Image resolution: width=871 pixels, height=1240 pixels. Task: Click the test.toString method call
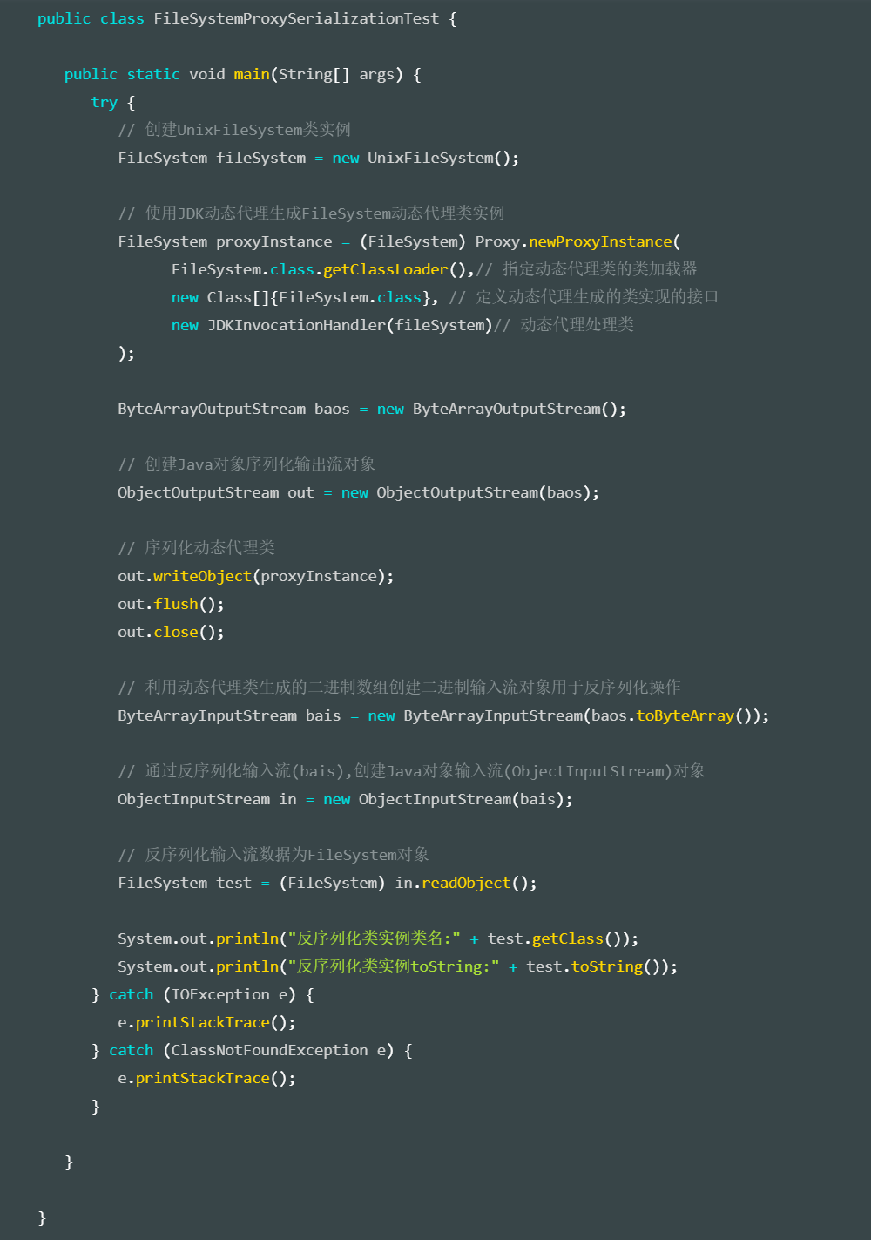point(606,966)
